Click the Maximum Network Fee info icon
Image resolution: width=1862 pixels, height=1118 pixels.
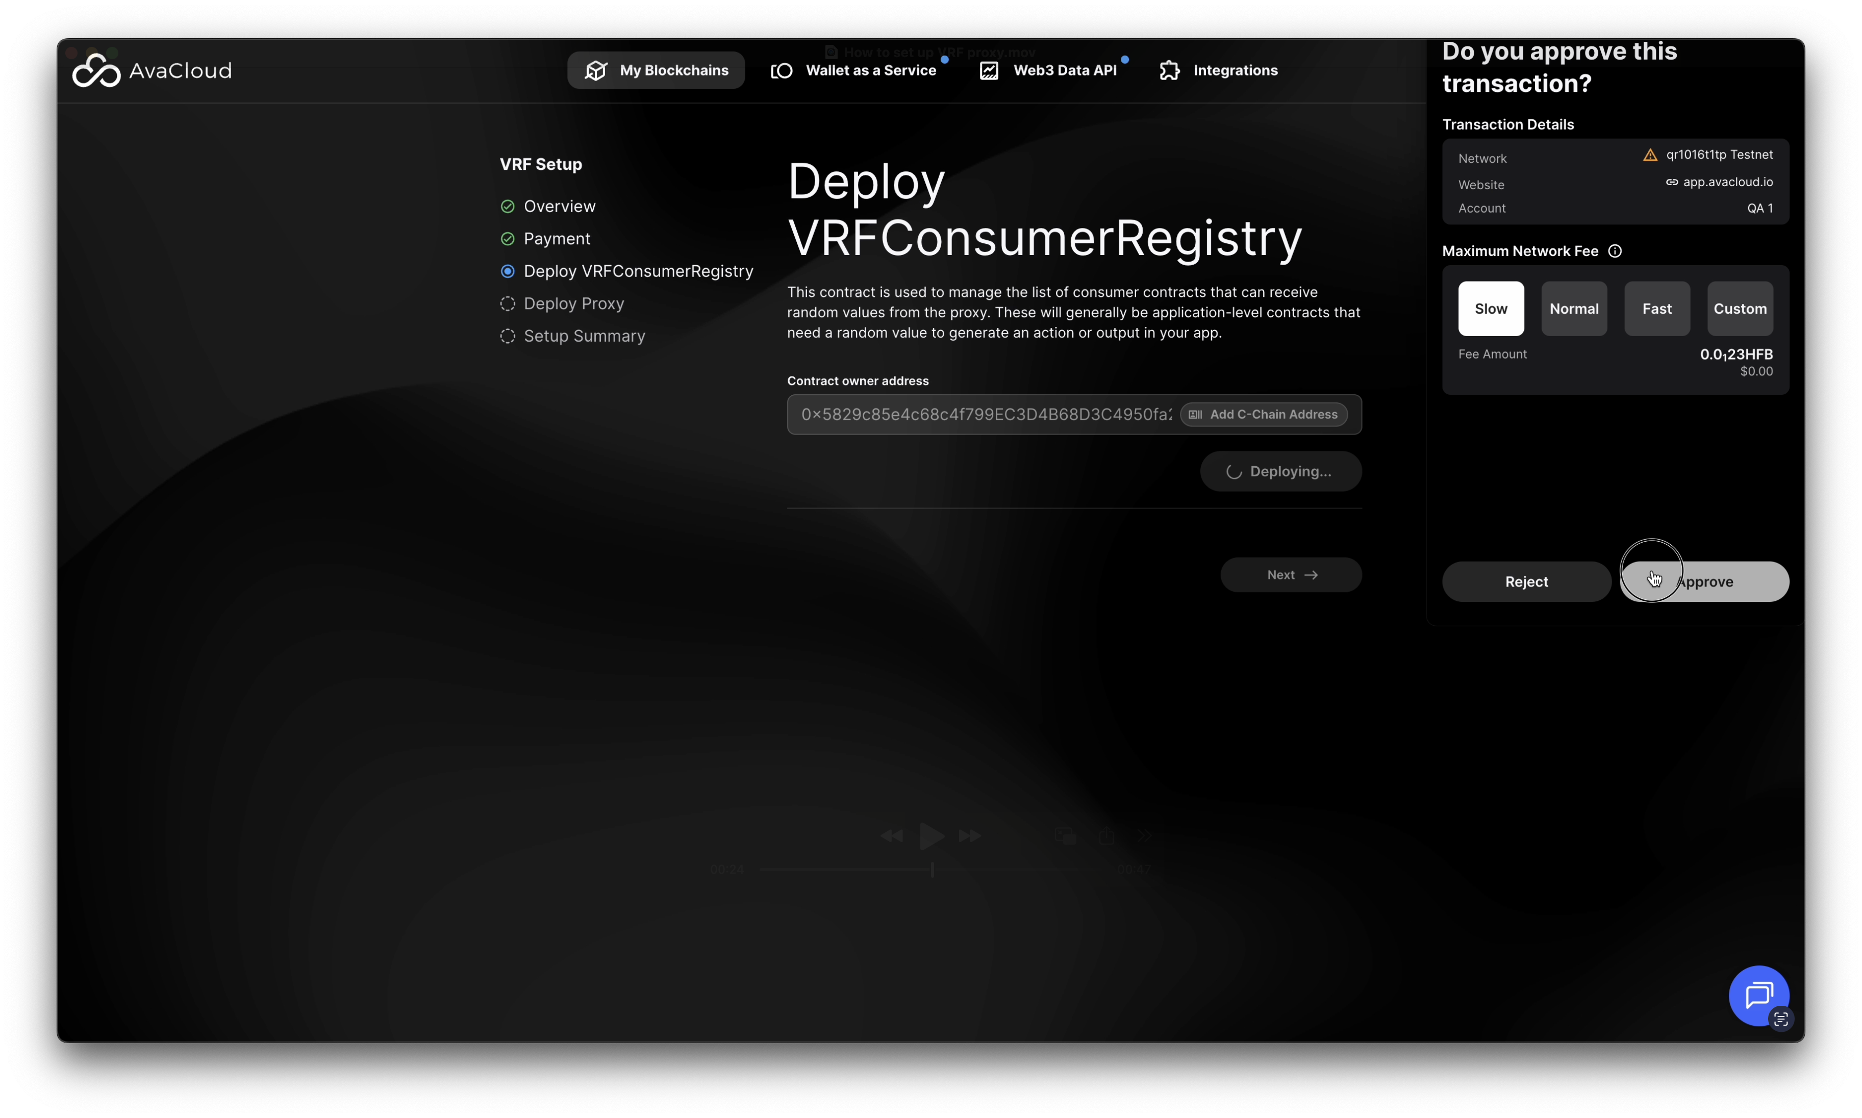[x=1615, y=251]
